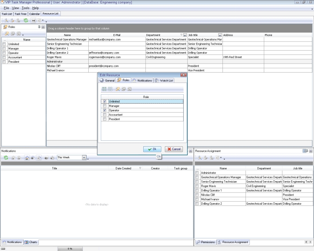
Task: Refresh the Resource List with the green arrows icon
Action: click(x=26, y=20)
